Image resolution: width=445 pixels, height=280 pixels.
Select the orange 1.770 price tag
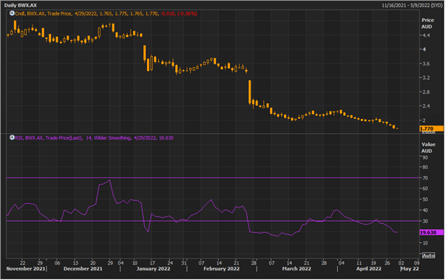coord(432,129)
